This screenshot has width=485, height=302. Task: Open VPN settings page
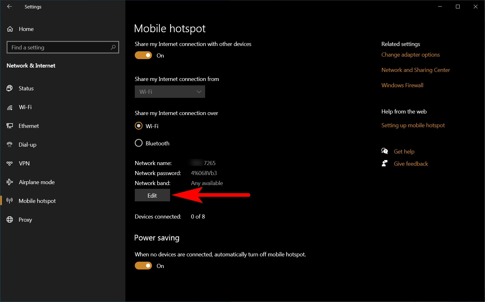click(x=24, y=164)
